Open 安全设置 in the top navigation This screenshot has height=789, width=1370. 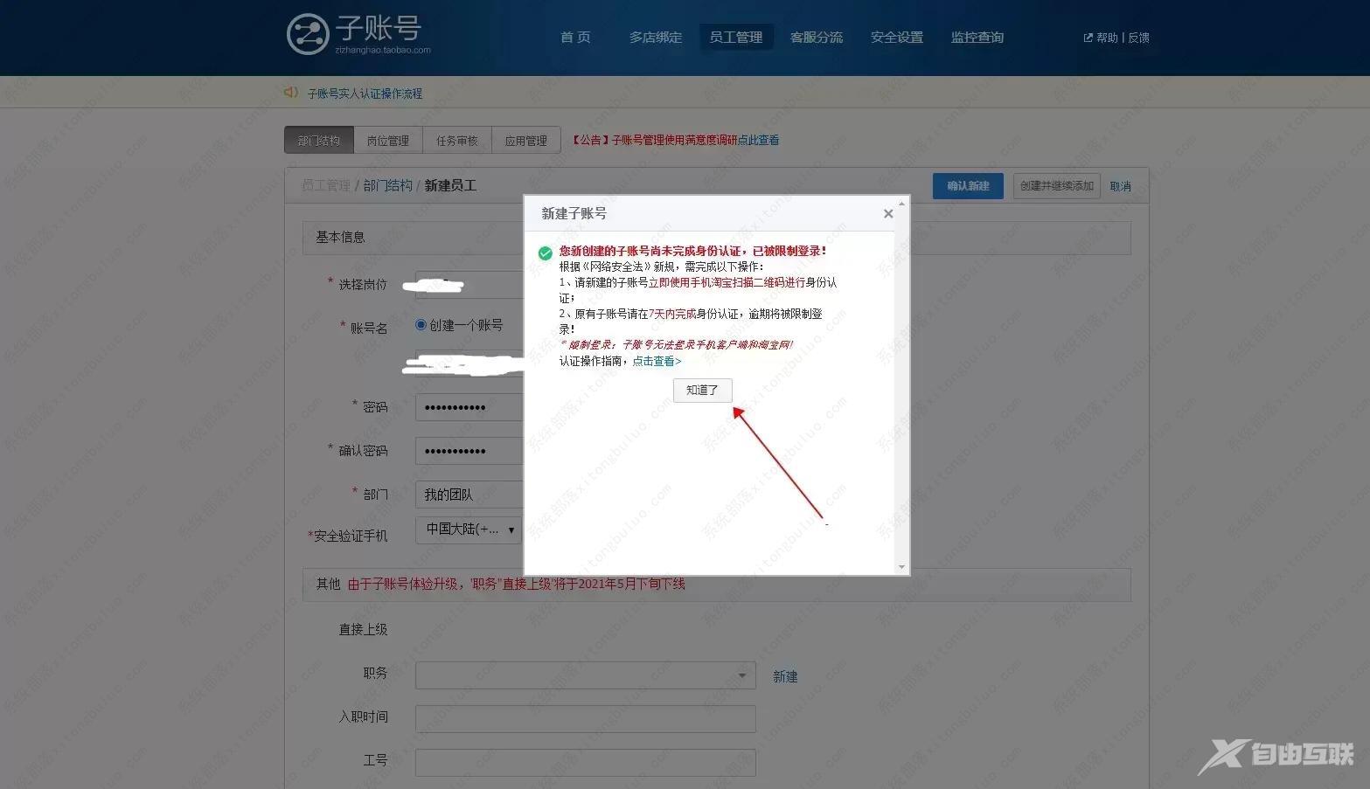895,38
